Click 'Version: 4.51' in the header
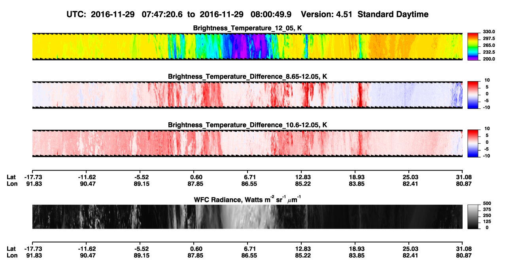Viewport: 514px width, 264px height. (327, 14)
